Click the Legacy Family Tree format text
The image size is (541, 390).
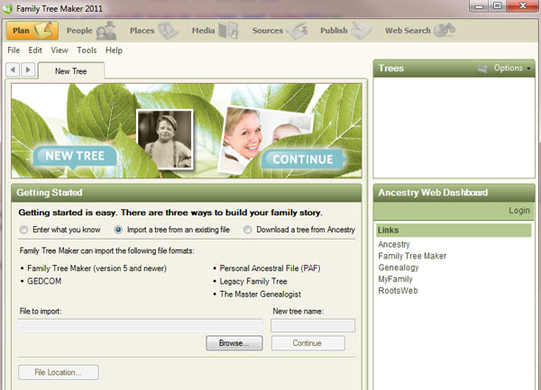253,281
